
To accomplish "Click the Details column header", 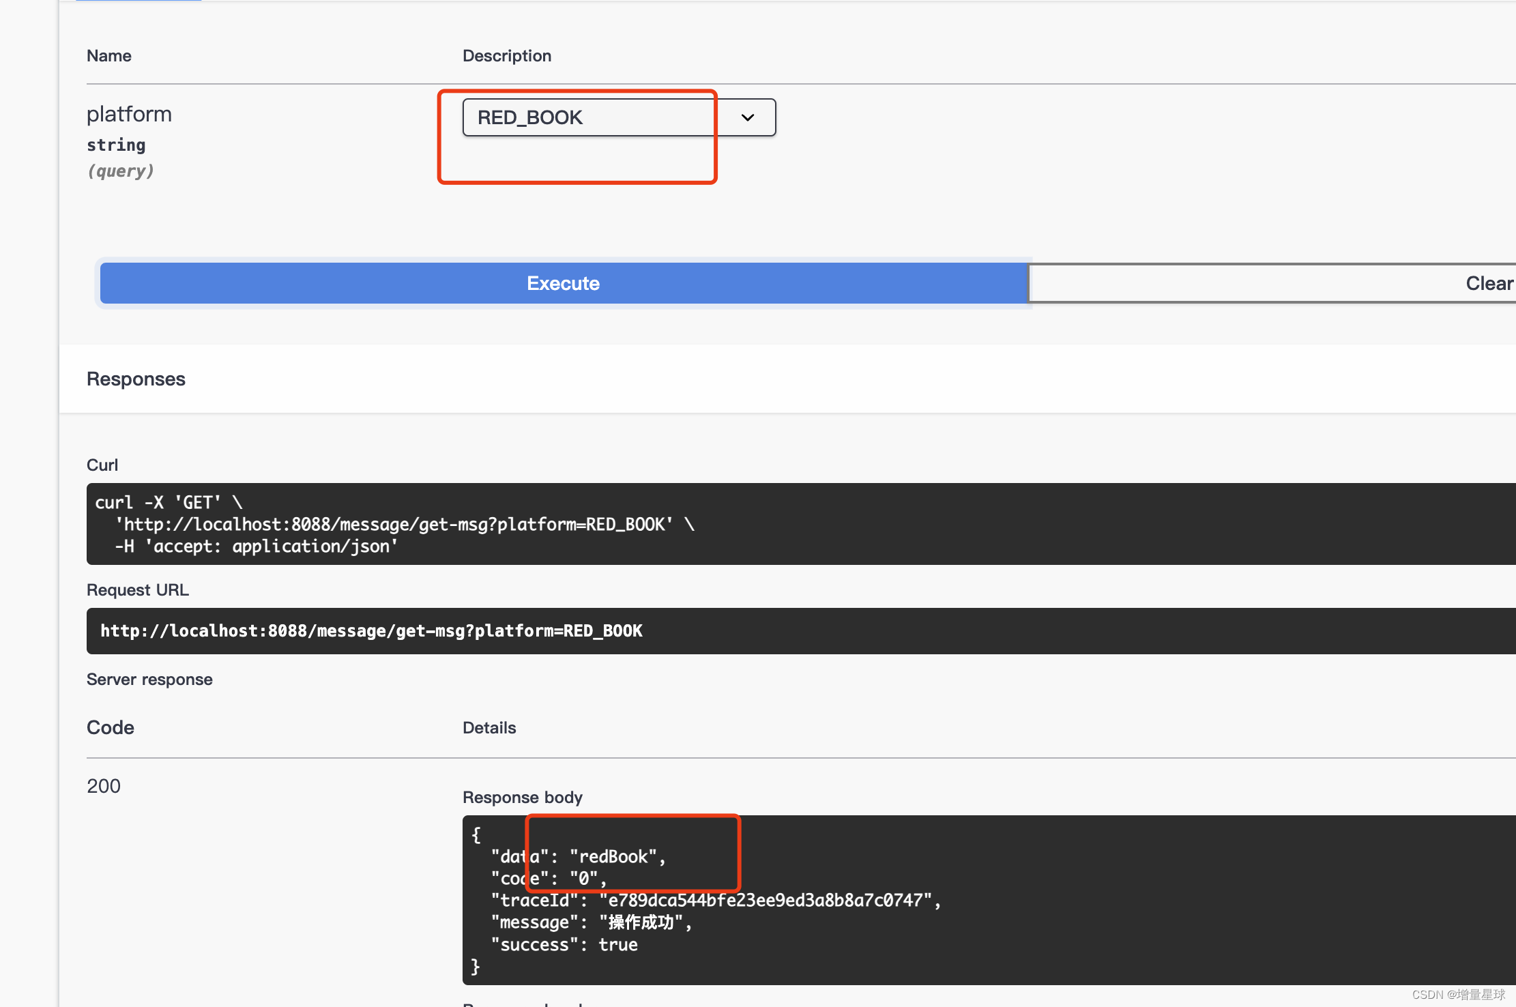I will [489, 728].
